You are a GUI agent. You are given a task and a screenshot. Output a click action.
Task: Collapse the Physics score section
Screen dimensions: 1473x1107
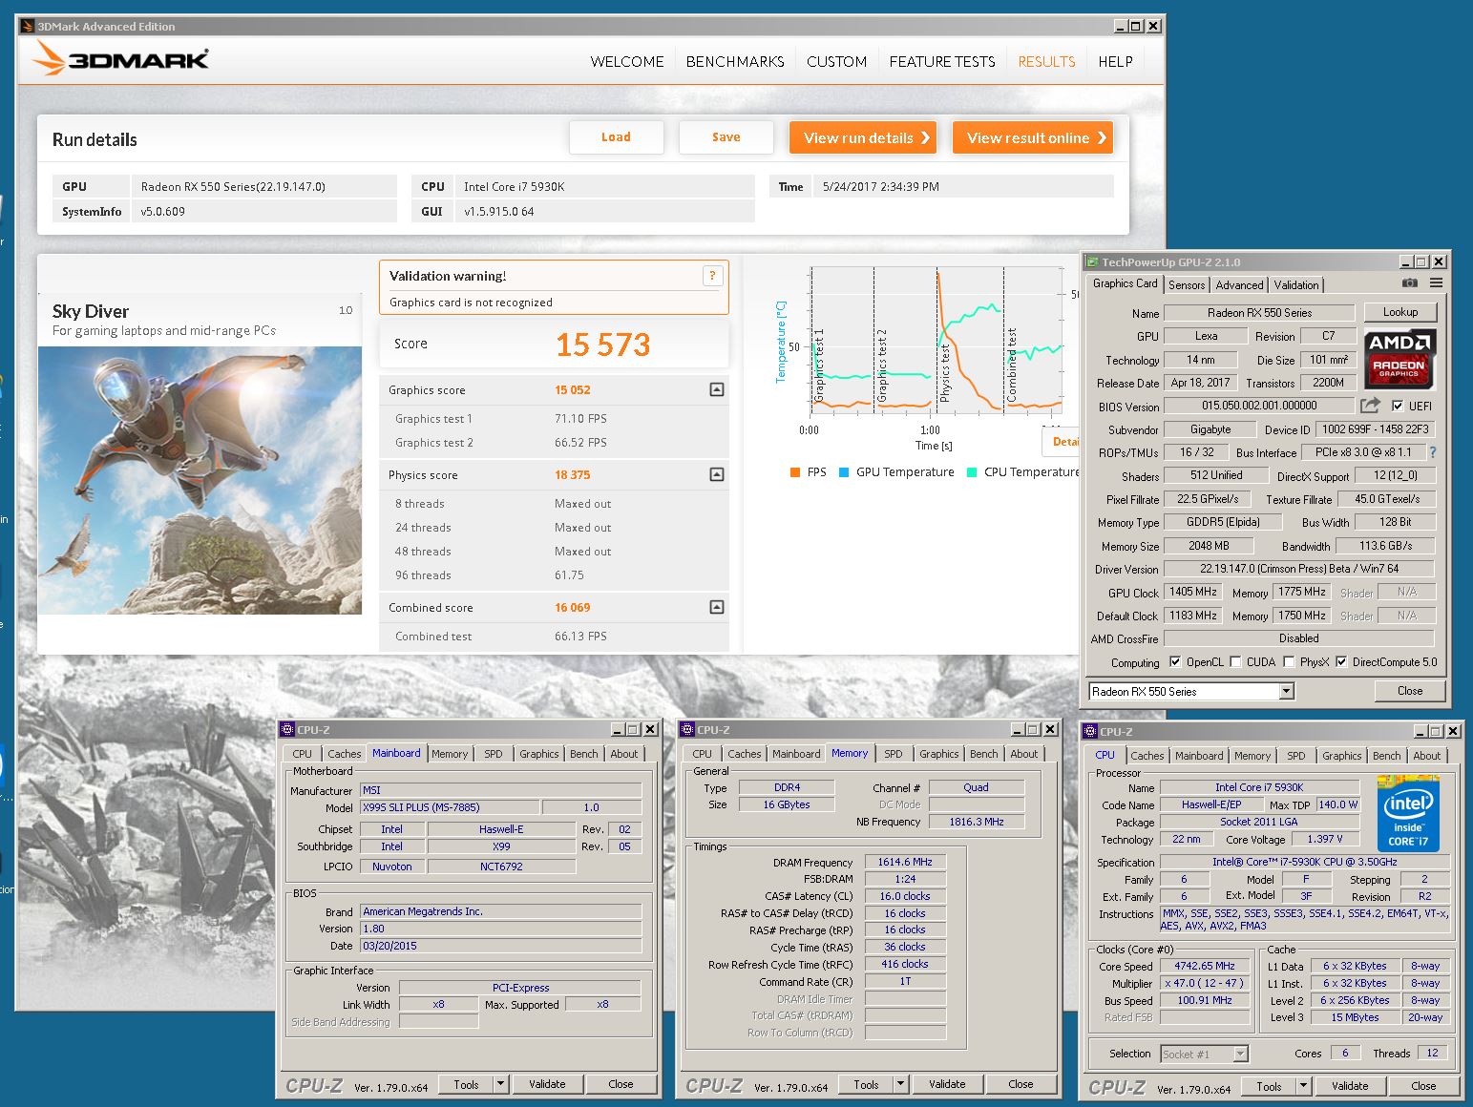coord(717,474)
